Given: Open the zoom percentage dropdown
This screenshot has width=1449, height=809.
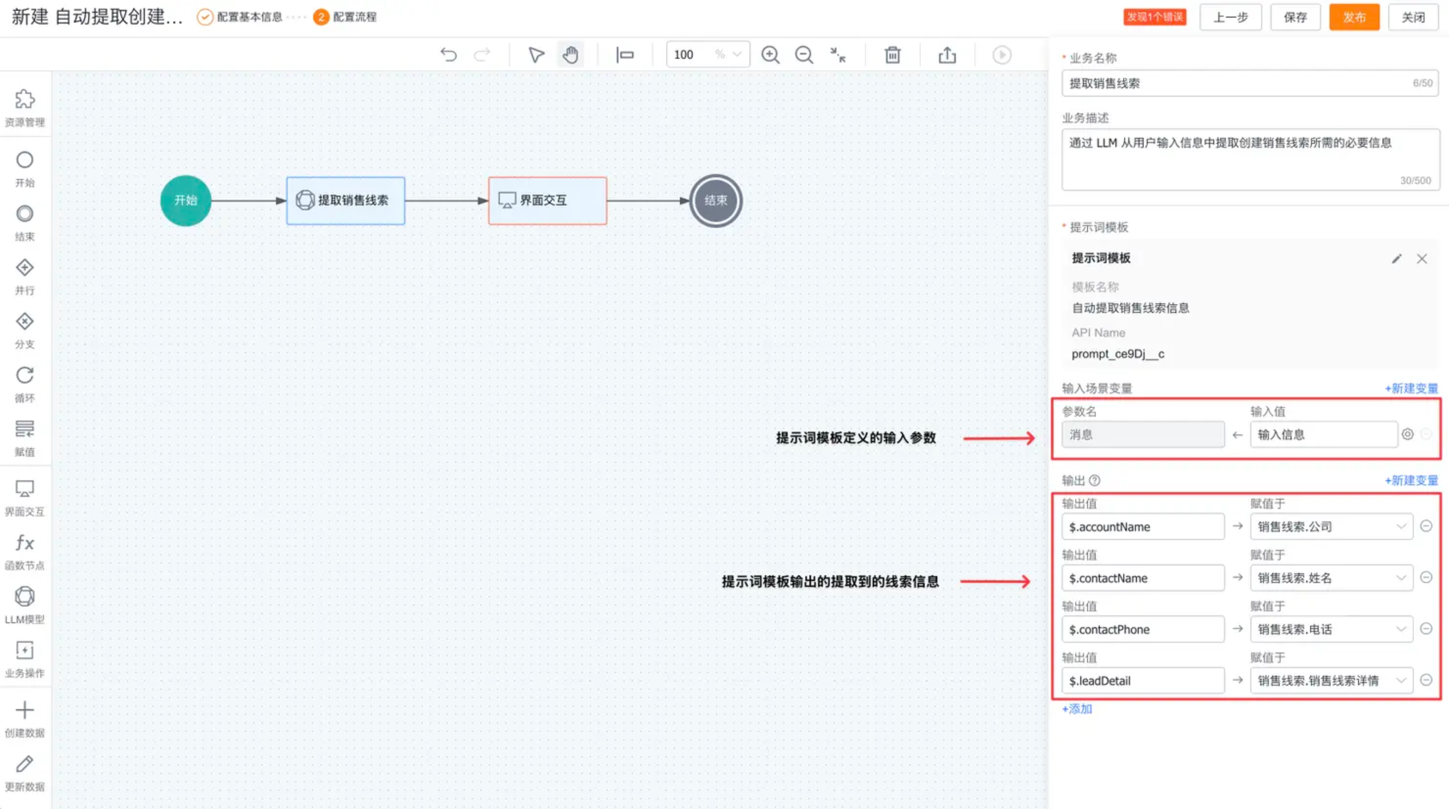Looking at the screenshot, I should (736, 55).
